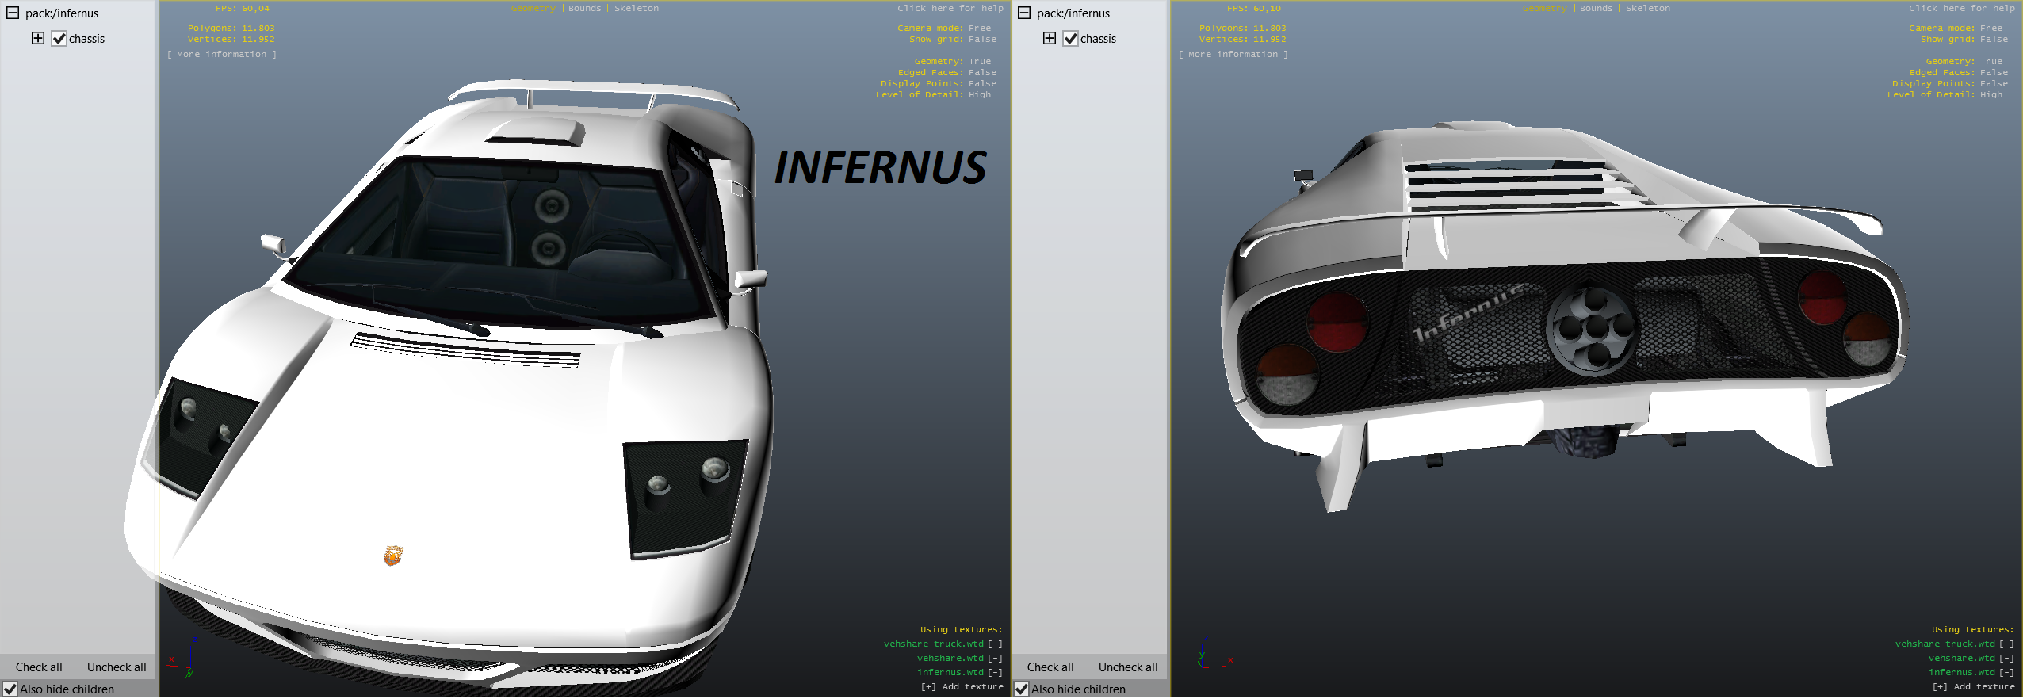Collapse pack:/infernus node in right window
The image size is (2023, 699).
(x=1024, y=13)
